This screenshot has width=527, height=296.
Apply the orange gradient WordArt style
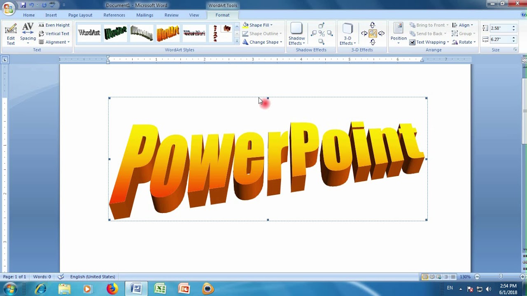click(x=168, y=33)
